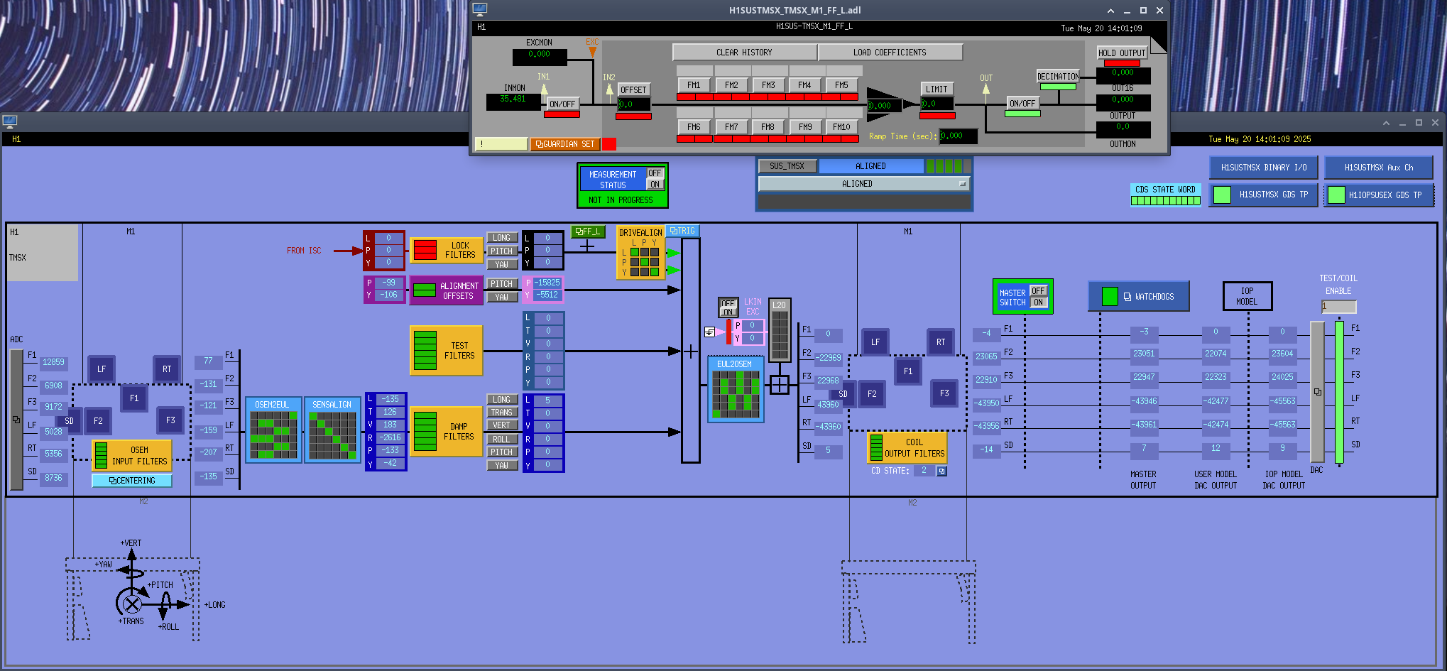Click alignment offset P value -99
The width and height of the screenshot is (1447, 671).
(389, 283)
